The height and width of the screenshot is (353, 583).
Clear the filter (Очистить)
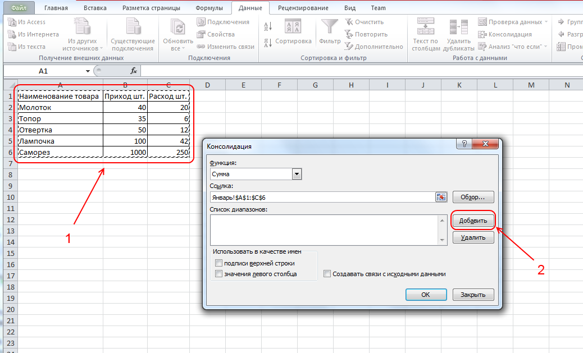(365, 22)
